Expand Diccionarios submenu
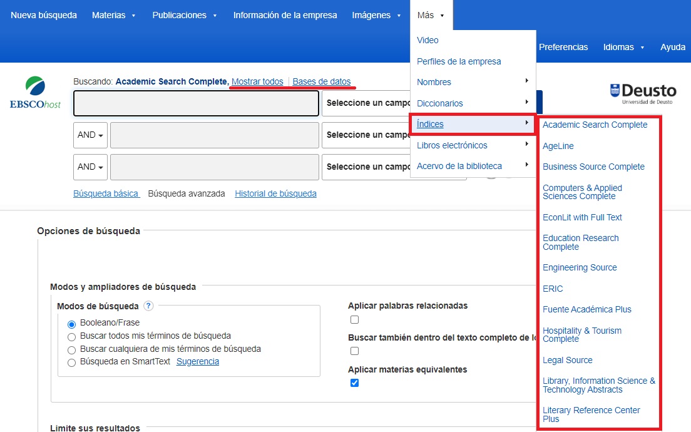The width and height of the screenshot is (691, 432). [473, 103]
